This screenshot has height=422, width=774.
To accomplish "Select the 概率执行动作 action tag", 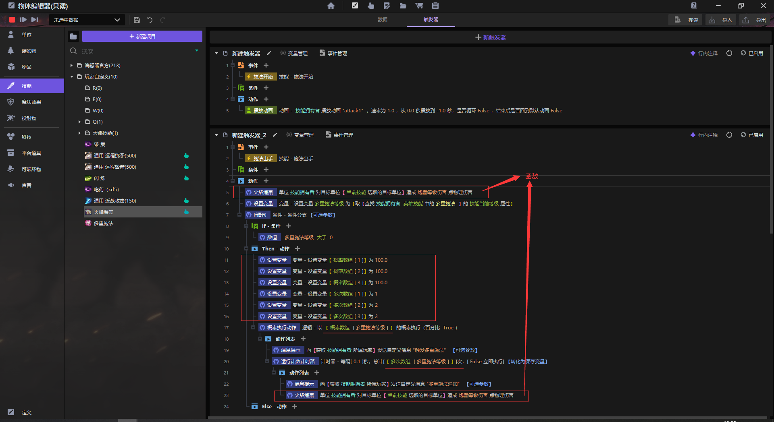I will [x=279, y=327].
